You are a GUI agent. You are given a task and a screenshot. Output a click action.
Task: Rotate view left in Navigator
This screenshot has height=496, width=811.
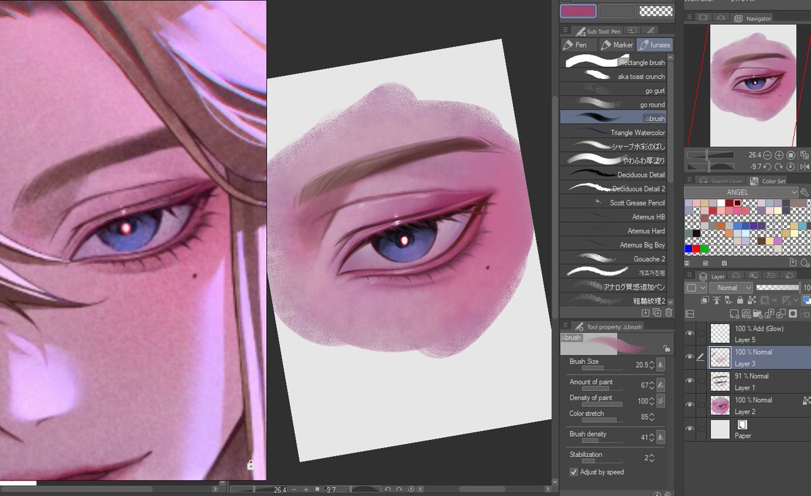coord(768,166)
